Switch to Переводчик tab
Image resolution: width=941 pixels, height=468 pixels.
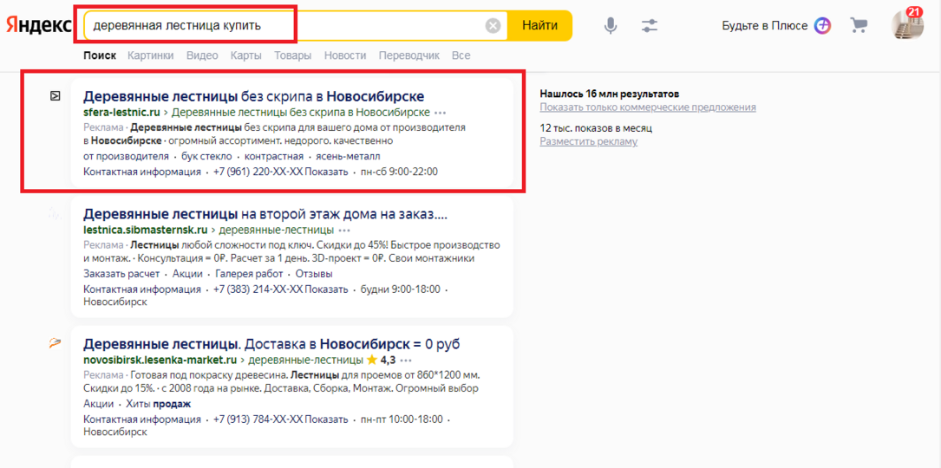pos(409,55)
